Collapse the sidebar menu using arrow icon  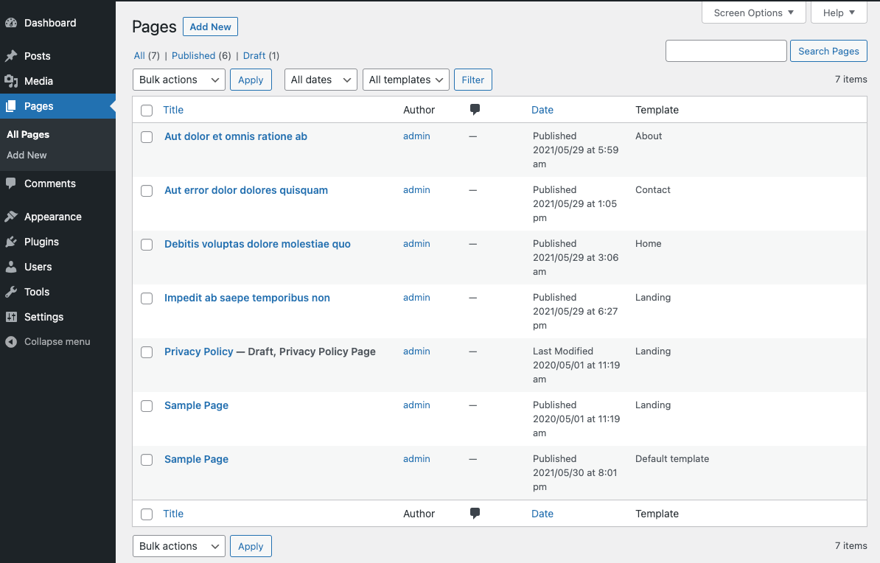click(x=11, y=342)
